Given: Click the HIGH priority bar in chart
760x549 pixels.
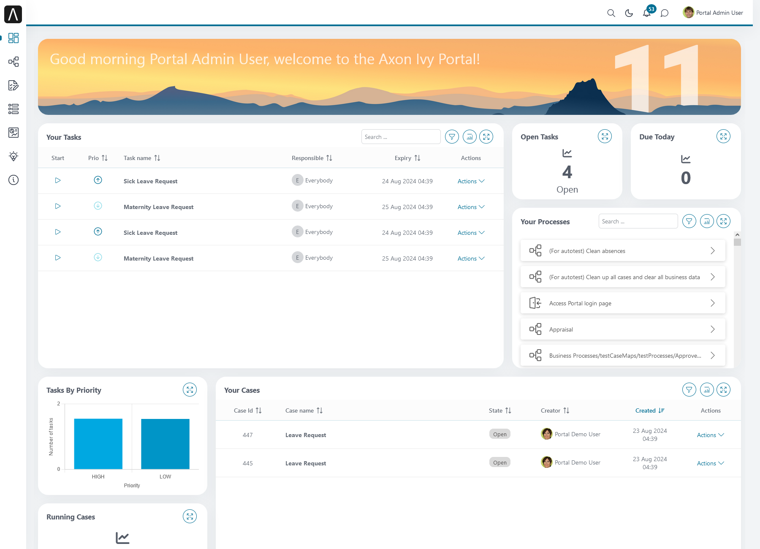Looking at the screenshot, I should click(x=98, y=443).
